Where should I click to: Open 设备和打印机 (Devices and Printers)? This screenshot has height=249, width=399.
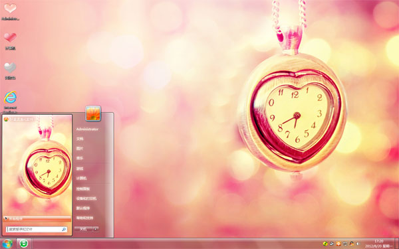(x=86, y=199)
